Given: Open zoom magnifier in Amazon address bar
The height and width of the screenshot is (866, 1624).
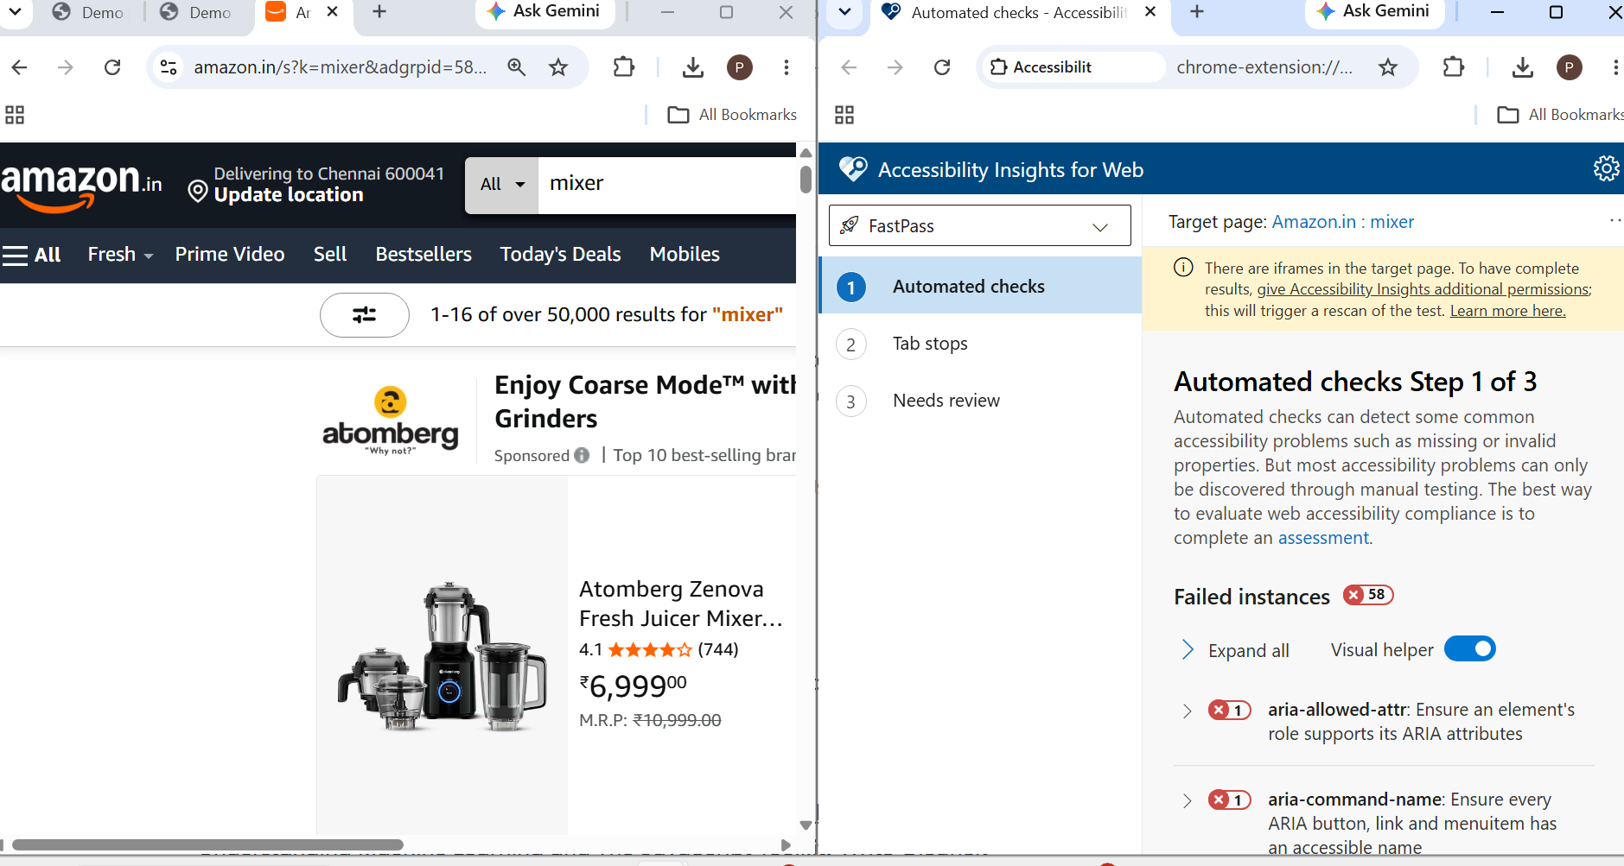Looking at the screenshot, I should click(517, 67).
